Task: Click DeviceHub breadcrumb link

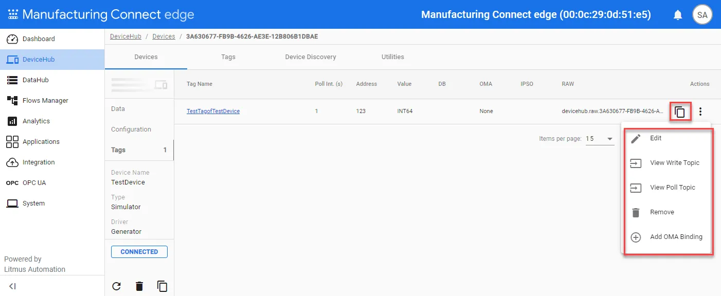Action: coord(125,36)
